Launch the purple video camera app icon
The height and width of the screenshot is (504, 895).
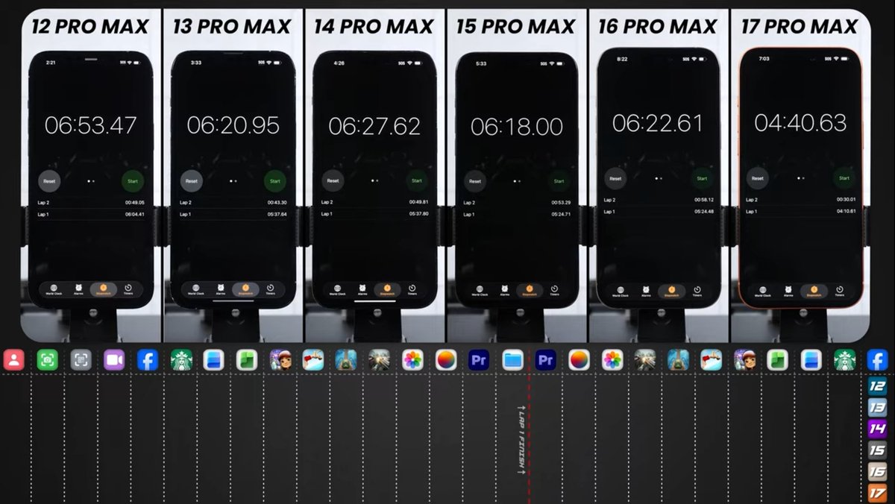coord(114,360)
